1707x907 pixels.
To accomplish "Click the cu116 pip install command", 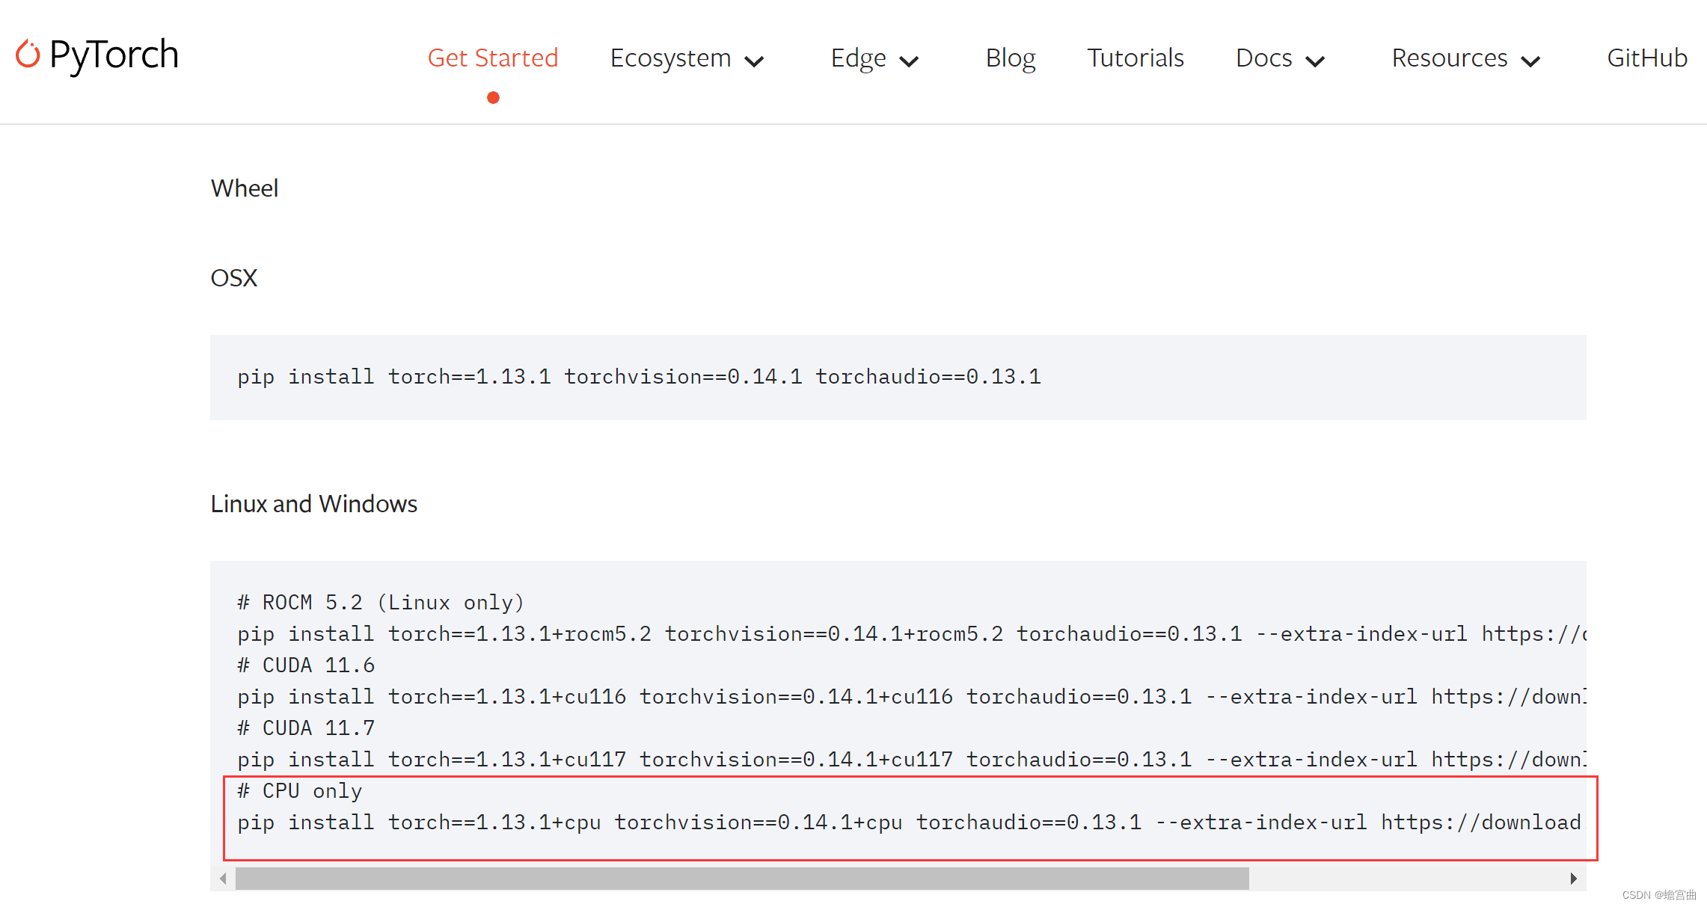I will 911,697.
